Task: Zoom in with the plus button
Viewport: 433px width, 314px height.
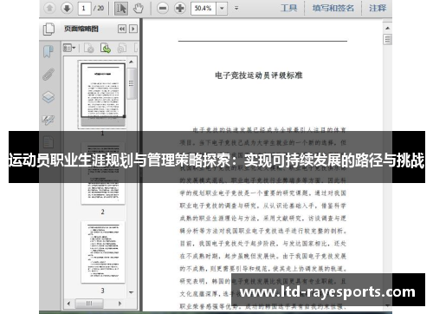Action: (x=180, y=8)
